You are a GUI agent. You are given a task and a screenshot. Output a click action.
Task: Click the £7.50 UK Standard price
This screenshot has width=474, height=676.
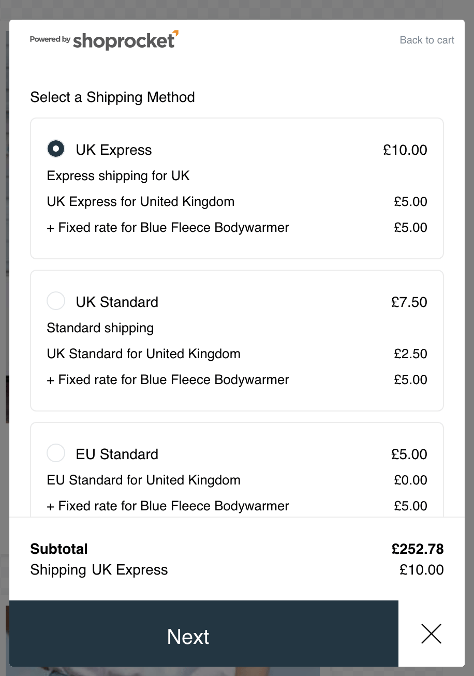(409, 302)
